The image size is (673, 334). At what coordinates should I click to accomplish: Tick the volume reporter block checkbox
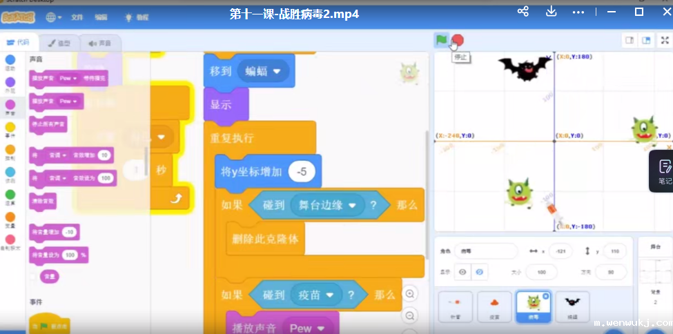[x=33, y=276]
